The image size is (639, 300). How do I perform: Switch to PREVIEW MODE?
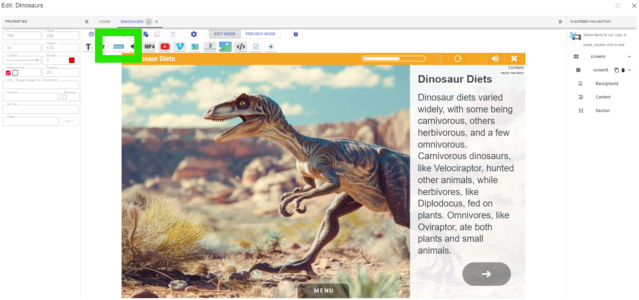click(x=260, y=34)
